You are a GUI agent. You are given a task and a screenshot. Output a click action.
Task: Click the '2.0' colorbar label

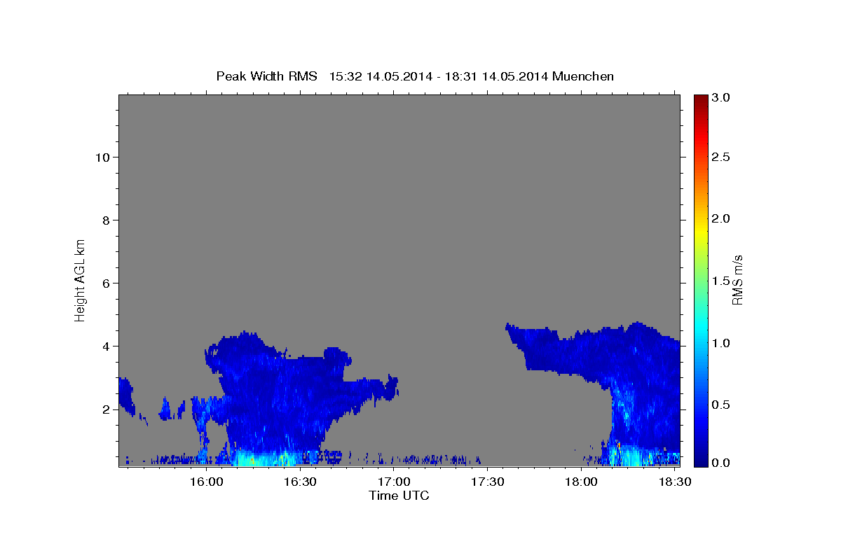tap(720, 218)
